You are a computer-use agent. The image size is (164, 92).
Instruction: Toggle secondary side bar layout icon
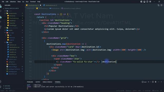point(147,2)
